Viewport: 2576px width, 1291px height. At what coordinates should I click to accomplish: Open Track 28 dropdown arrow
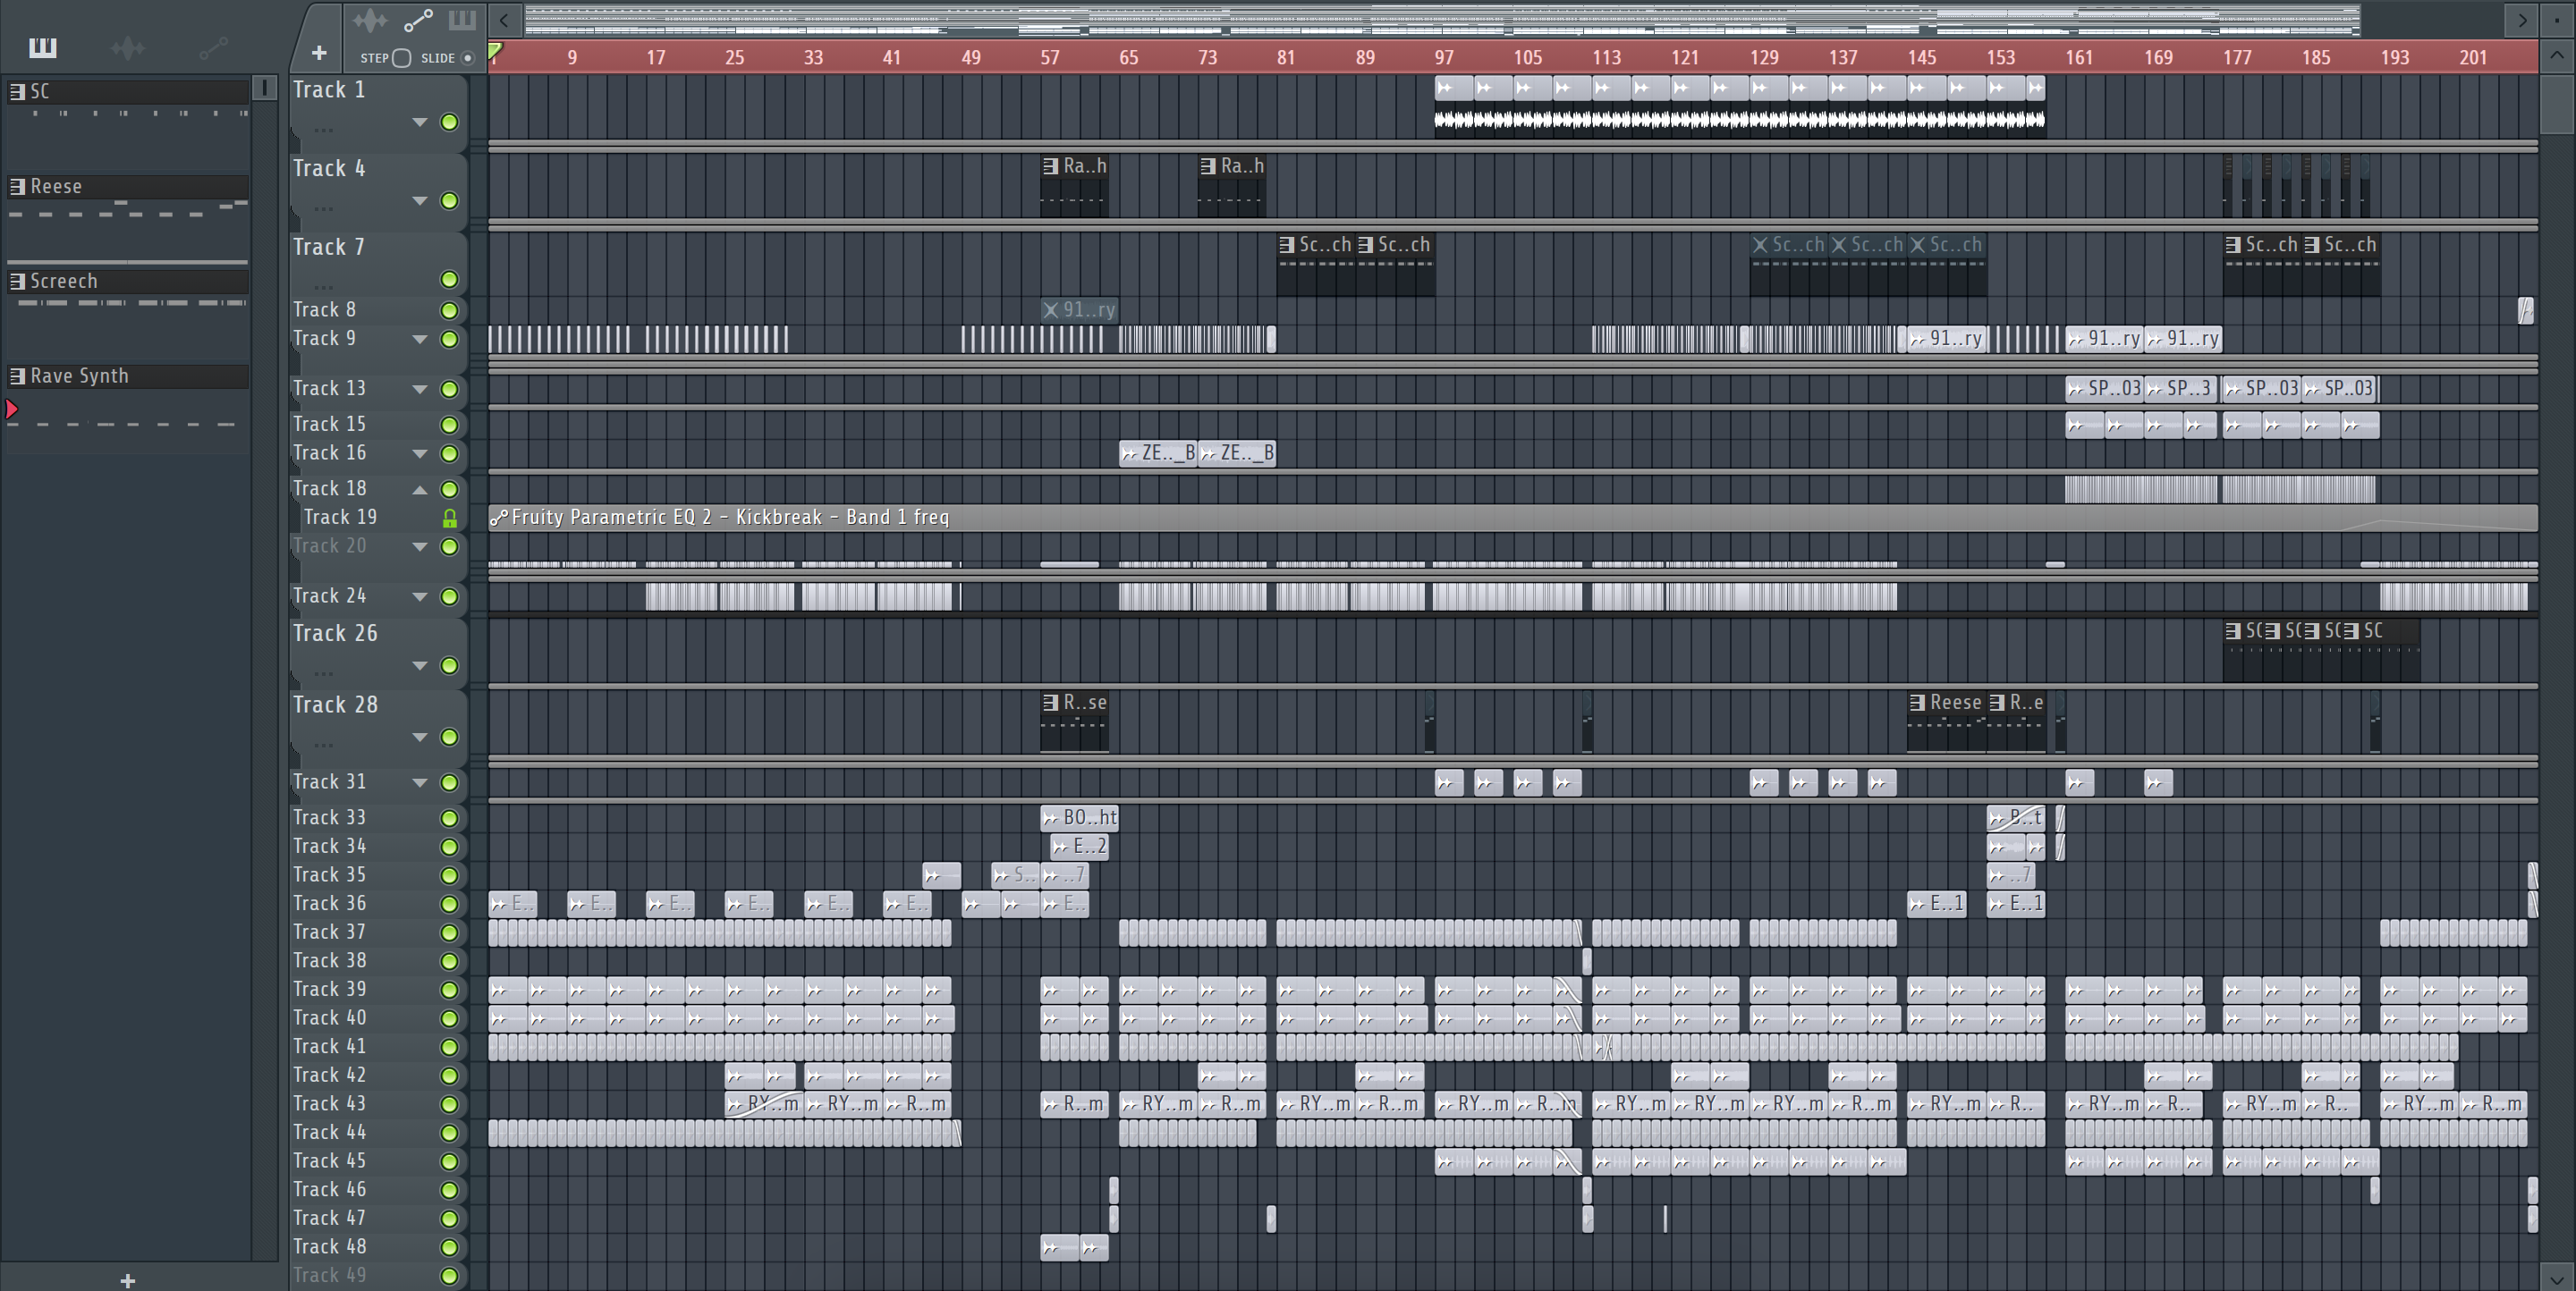(420, 738)
